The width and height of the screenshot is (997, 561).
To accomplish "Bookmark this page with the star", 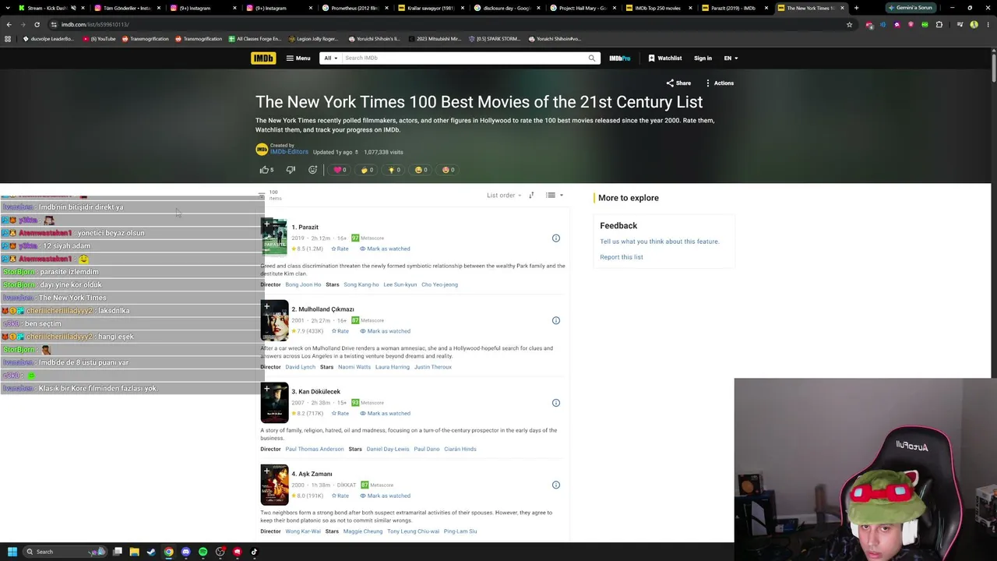I will click(850, 24).
